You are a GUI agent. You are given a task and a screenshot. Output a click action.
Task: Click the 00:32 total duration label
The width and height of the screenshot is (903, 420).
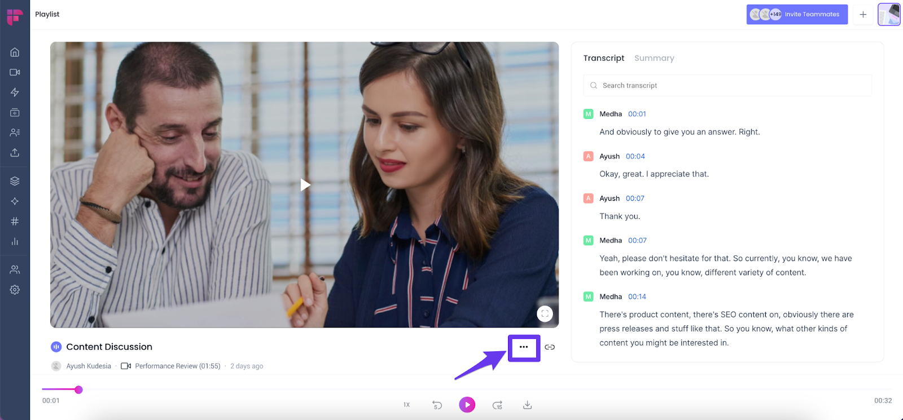tap(883, 401)
